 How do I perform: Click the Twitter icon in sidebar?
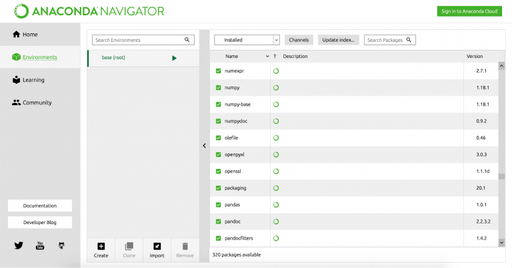coord(19,245)
